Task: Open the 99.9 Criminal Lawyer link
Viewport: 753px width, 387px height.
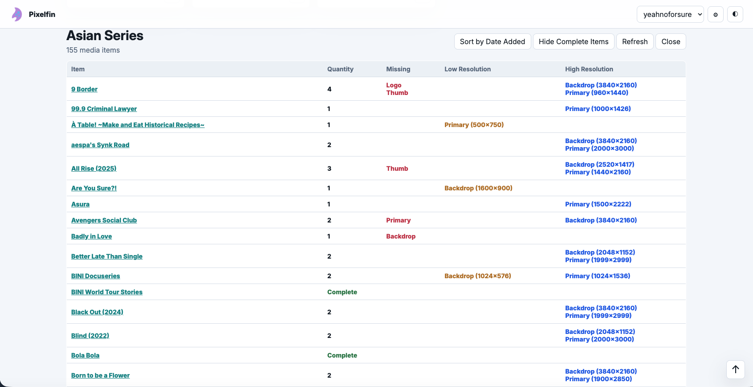Action: (x=104, y=109)
